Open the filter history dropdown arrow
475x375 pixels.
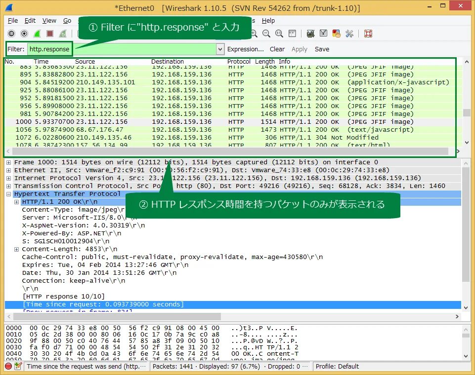pyautogui.click(x=220, y=49)
